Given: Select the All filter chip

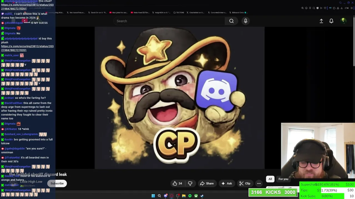Looking at the screenshot, I should click(270, 179).
